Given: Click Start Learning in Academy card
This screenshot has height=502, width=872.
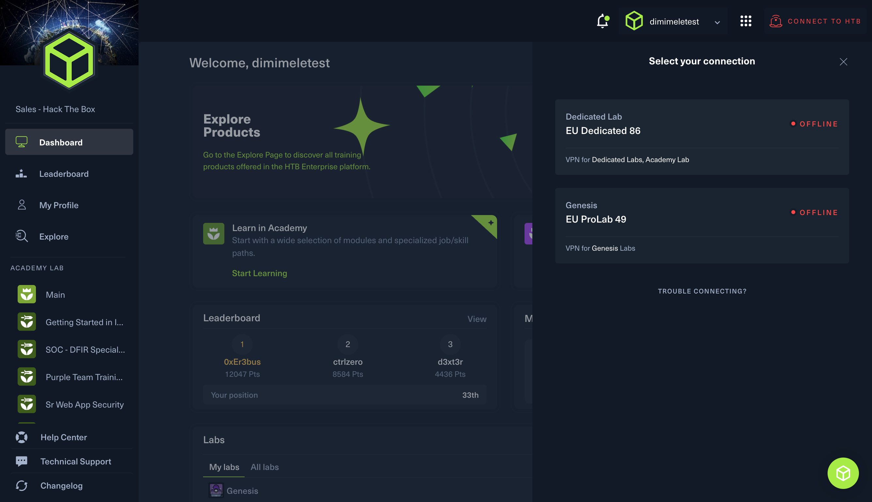Looking at the screenshot, I should pyautogui.click(x=259, y=273).
